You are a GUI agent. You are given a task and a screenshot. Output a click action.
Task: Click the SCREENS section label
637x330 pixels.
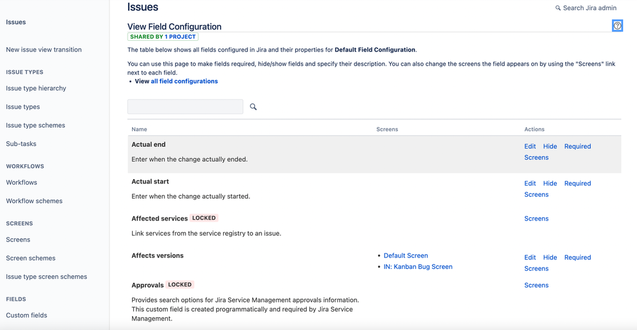tap(19, 224)
